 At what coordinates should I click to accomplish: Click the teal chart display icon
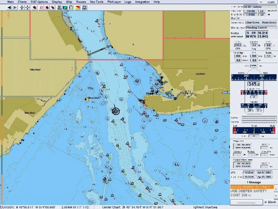(x=65, y=8)
